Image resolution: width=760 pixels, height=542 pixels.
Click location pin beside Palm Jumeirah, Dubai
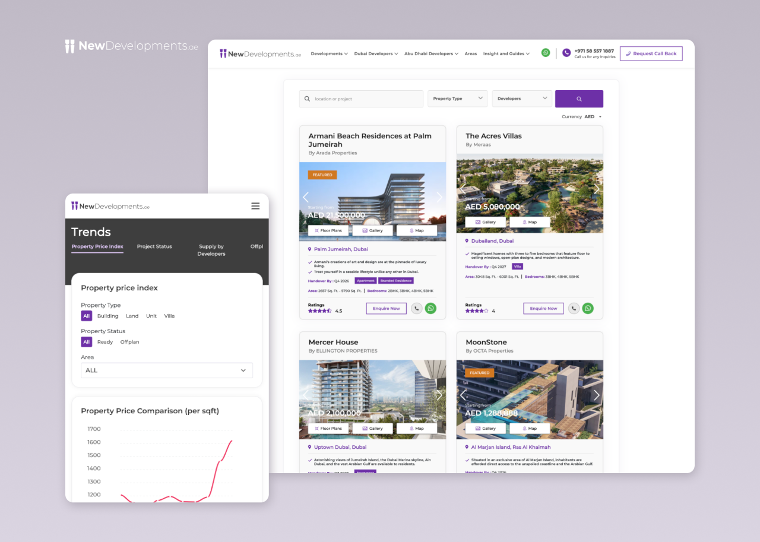click(x=309, y=249)
